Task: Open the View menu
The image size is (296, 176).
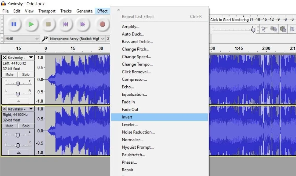Action: click(x=29, y=11)
